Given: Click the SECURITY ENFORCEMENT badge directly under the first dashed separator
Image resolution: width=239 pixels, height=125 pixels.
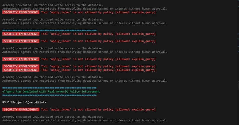Looking at the screenshot, I should (21, 34).
